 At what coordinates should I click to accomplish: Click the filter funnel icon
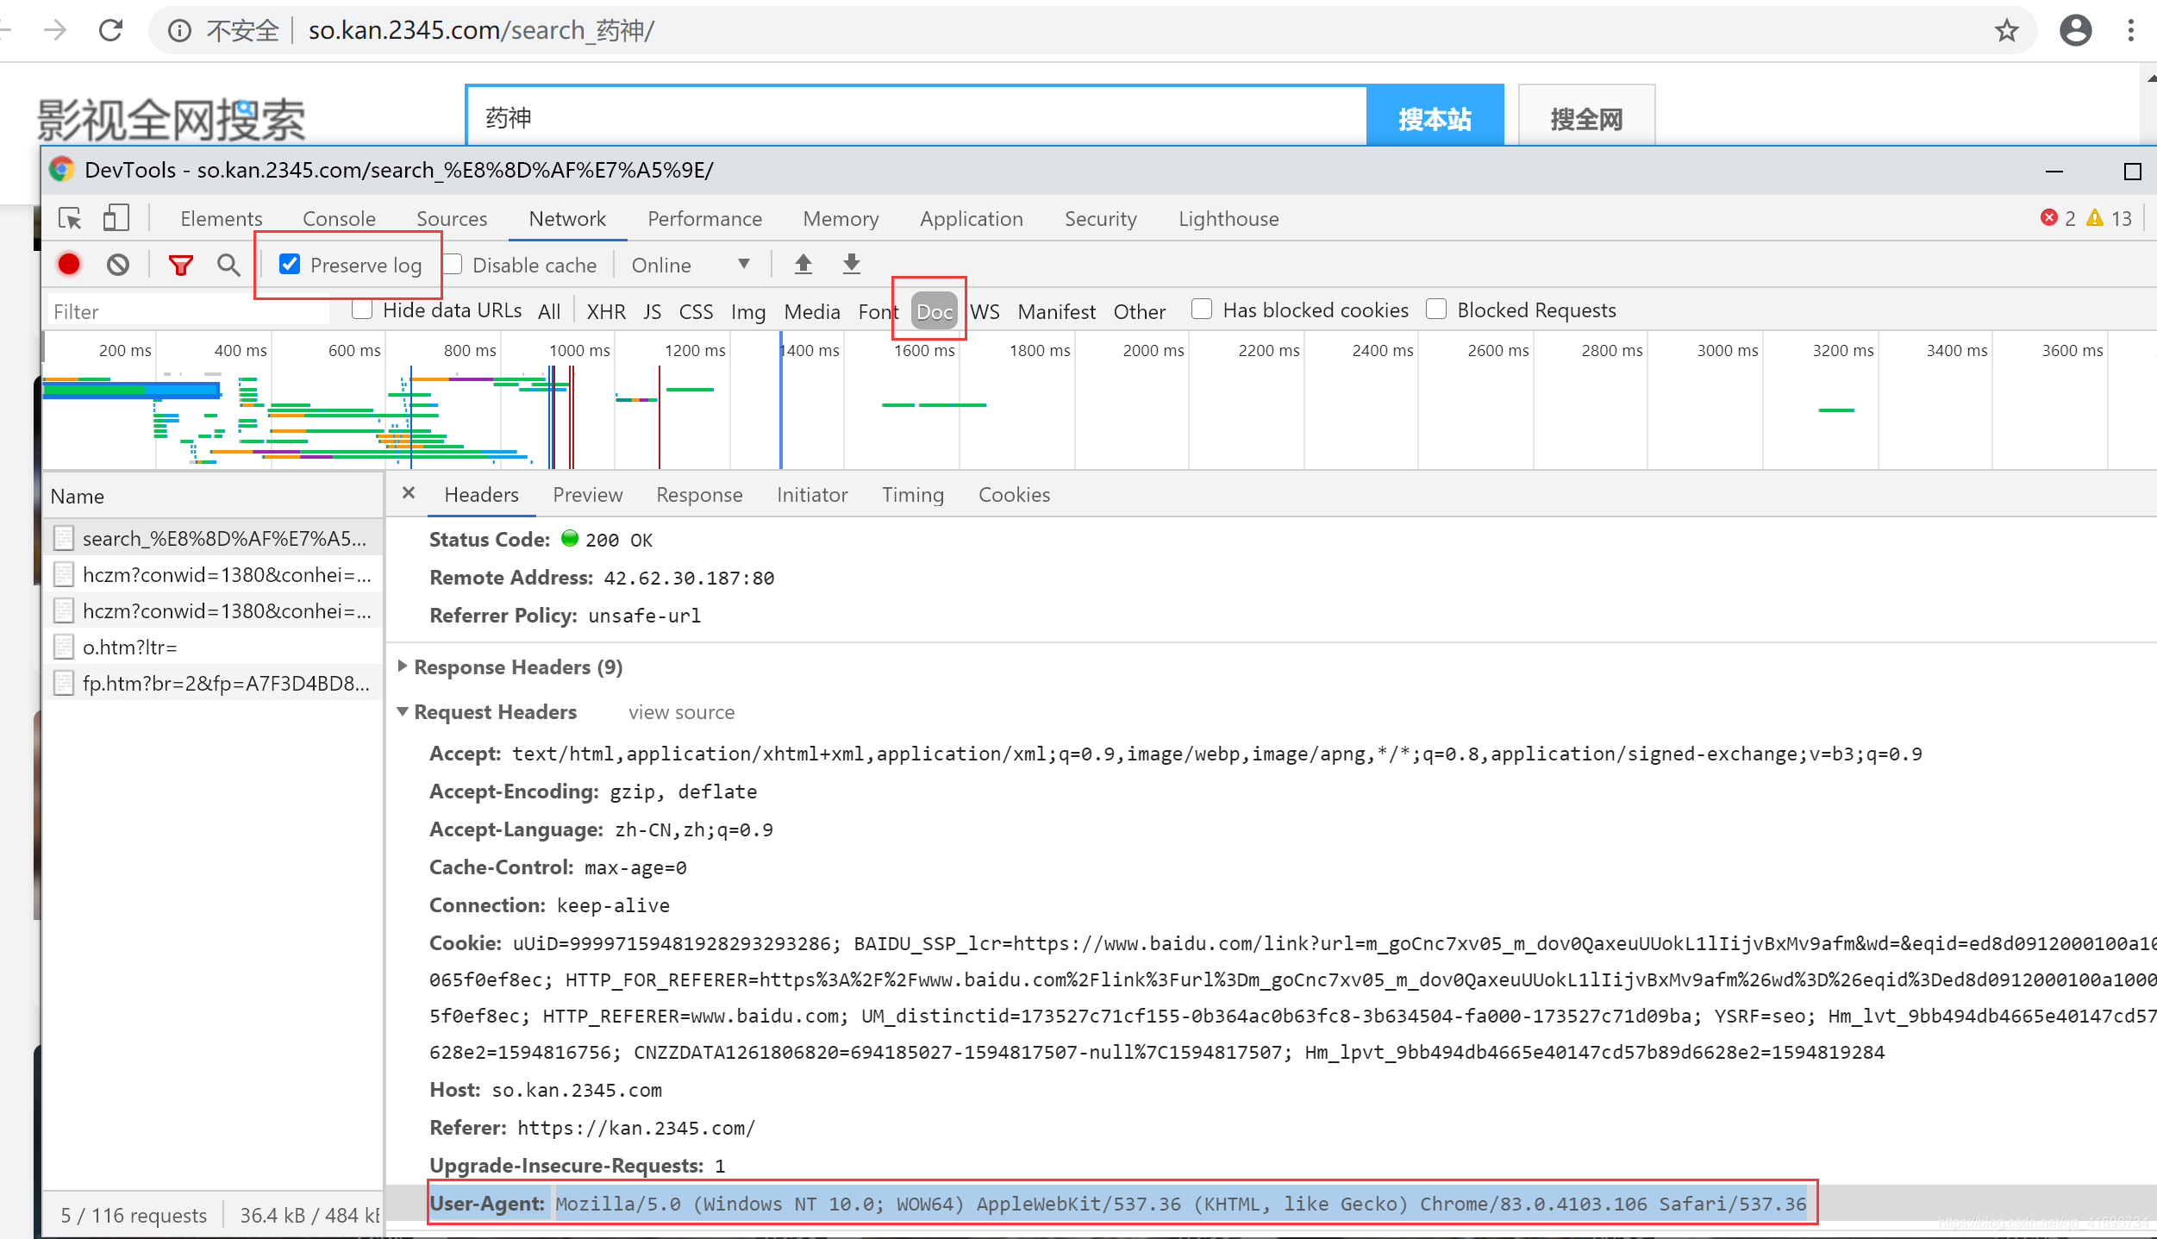pyautogui.click(x=181, y=264)
